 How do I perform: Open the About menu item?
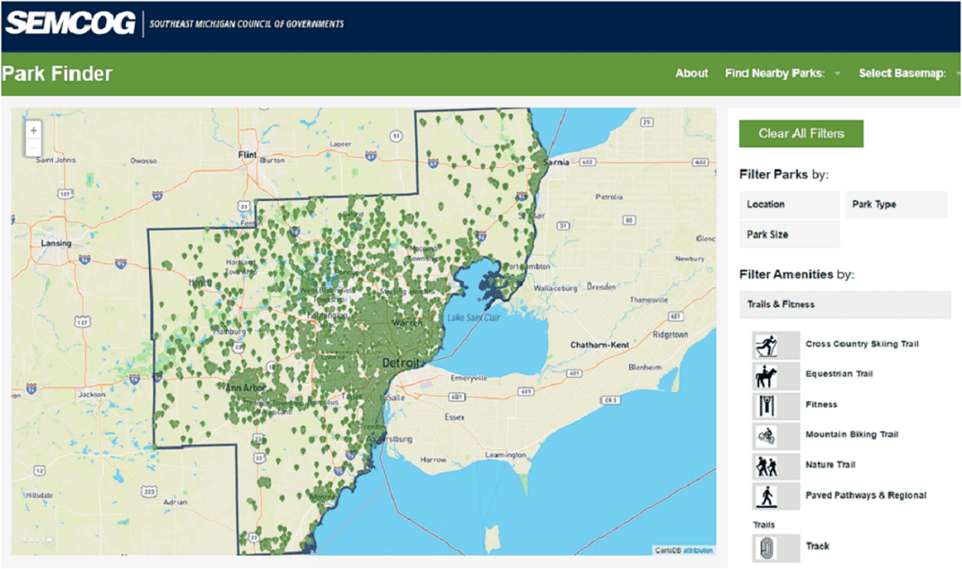691,74
